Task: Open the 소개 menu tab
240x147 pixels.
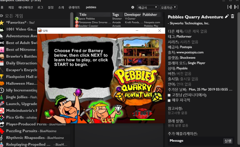Action: [61, 7]
